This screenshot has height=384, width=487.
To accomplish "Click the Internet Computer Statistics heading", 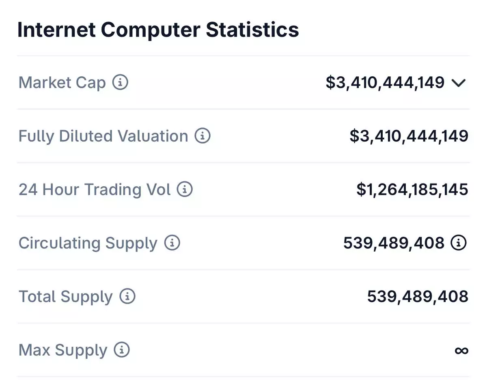I will coord(158,30).
